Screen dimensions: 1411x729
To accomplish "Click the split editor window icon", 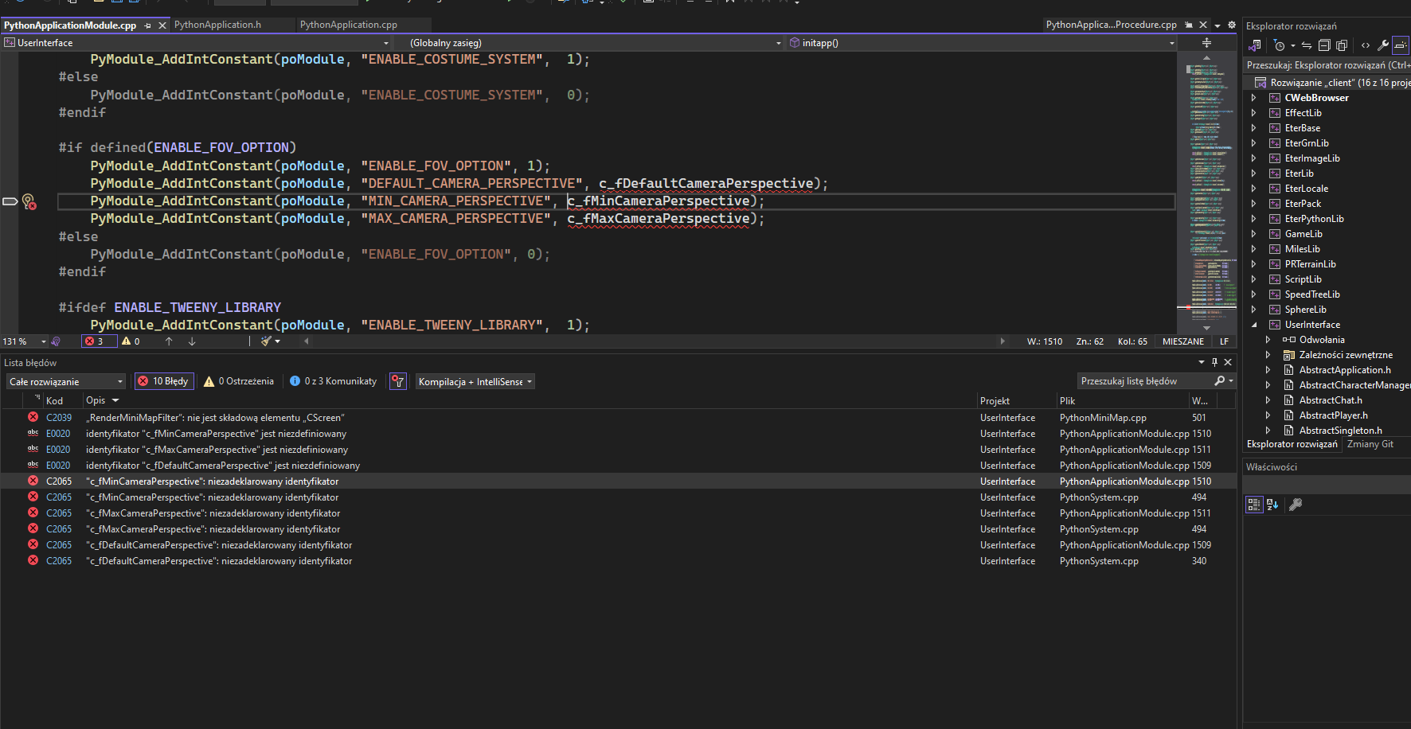I will [1206, 43].
